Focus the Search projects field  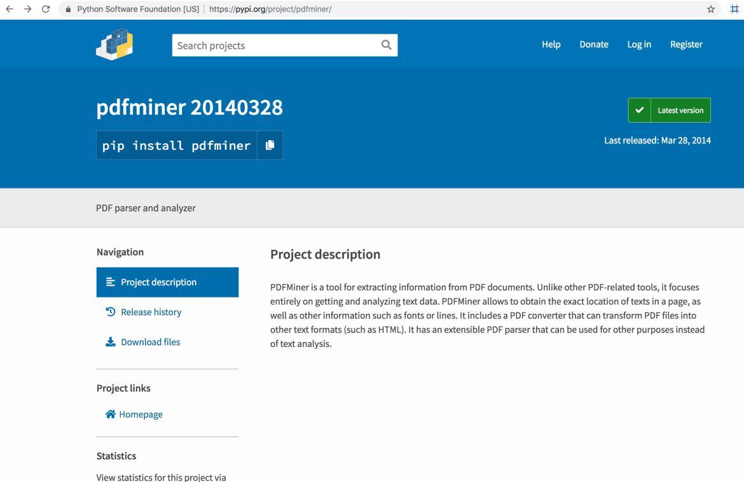point(285,45)
